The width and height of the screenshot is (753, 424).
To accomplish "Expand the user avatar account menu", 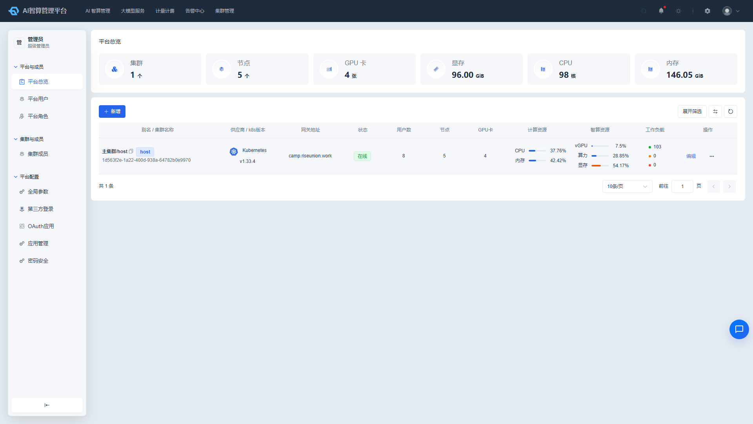I will point(731,11).
